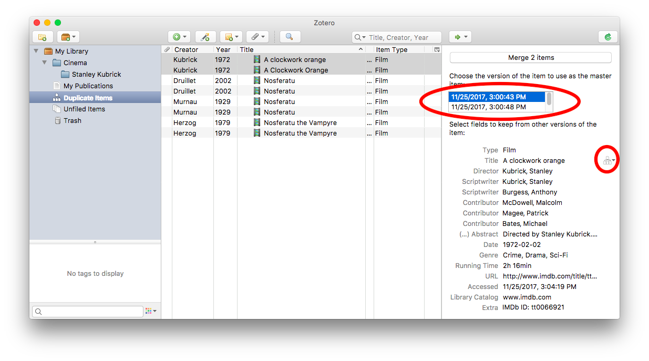Click the Sync with Zotero server icon
The image size is (649, 361).
click(x=607, y=37)
